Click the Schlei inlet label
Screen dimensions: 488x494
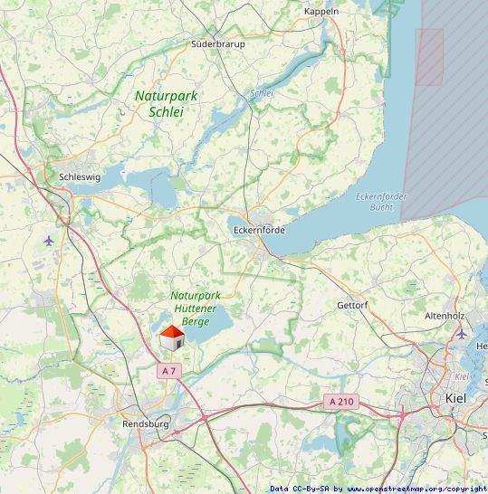pos(262,93)
